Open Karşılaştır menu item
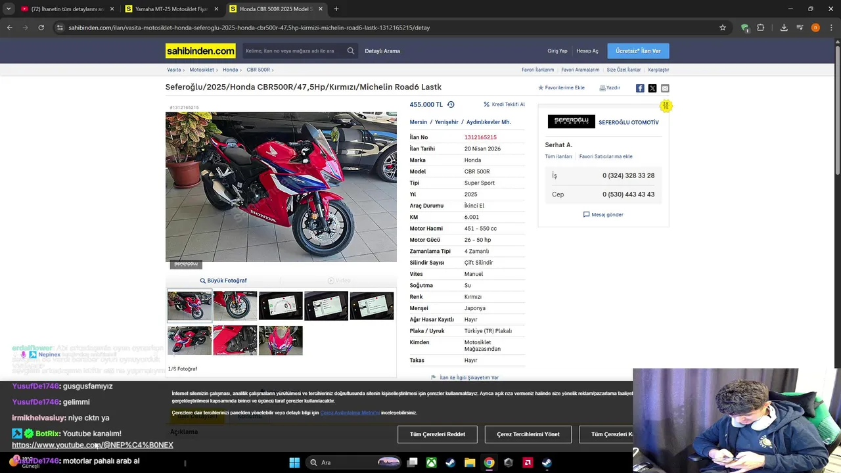The height and width of the screenshot is (473, 841). coord(658,70)
